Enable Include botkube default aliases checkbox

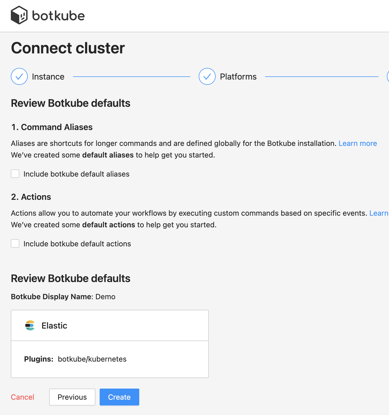[15, 174]
